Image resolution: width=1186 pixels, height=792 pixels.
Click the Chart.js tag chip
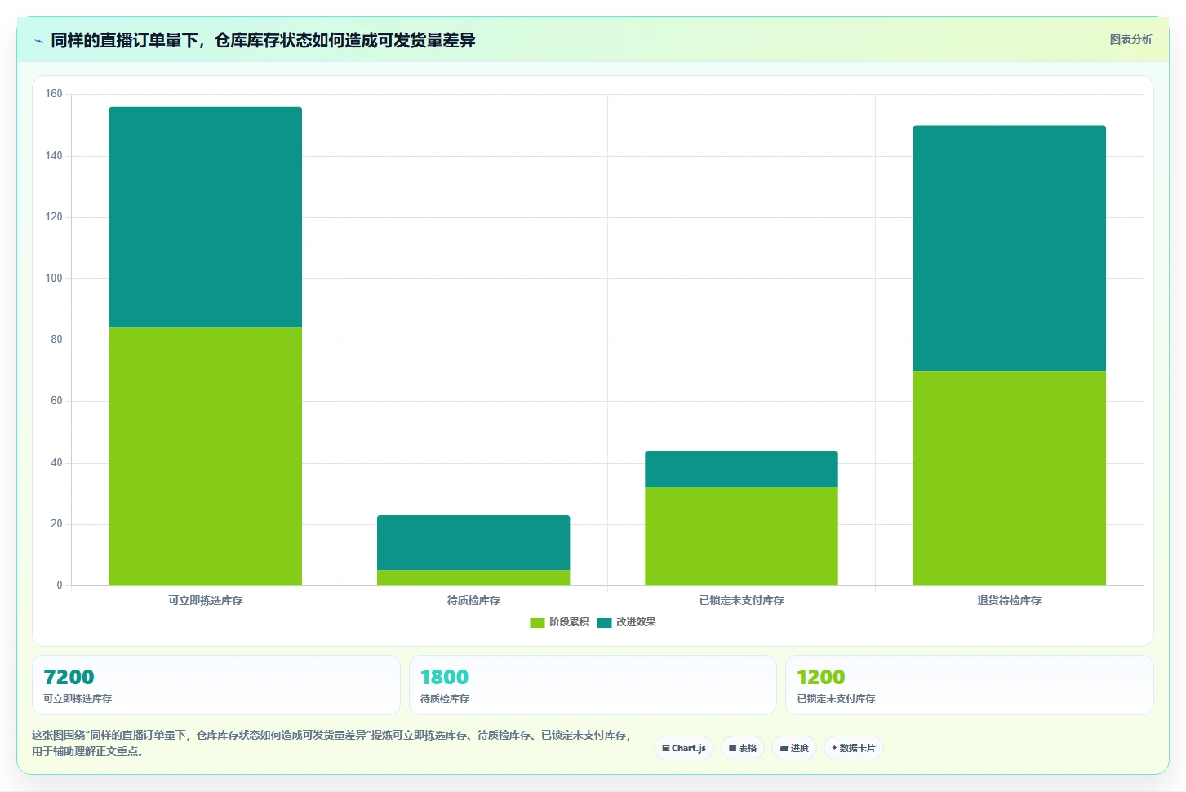(684, 748)
